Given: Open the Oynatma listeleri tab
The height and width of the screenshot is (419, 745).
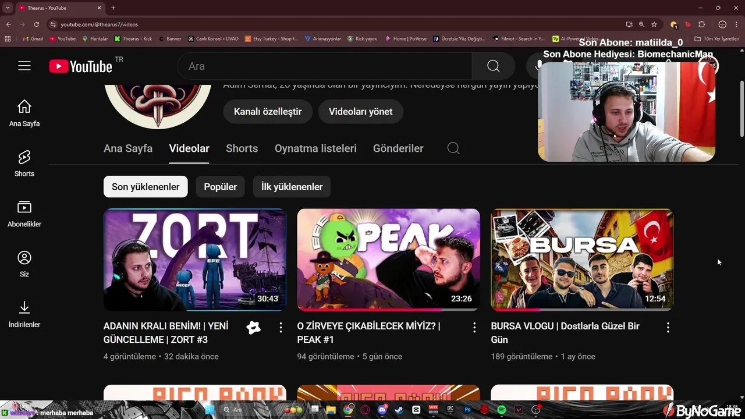Looking at the screenshot, I should click(315, 148).
